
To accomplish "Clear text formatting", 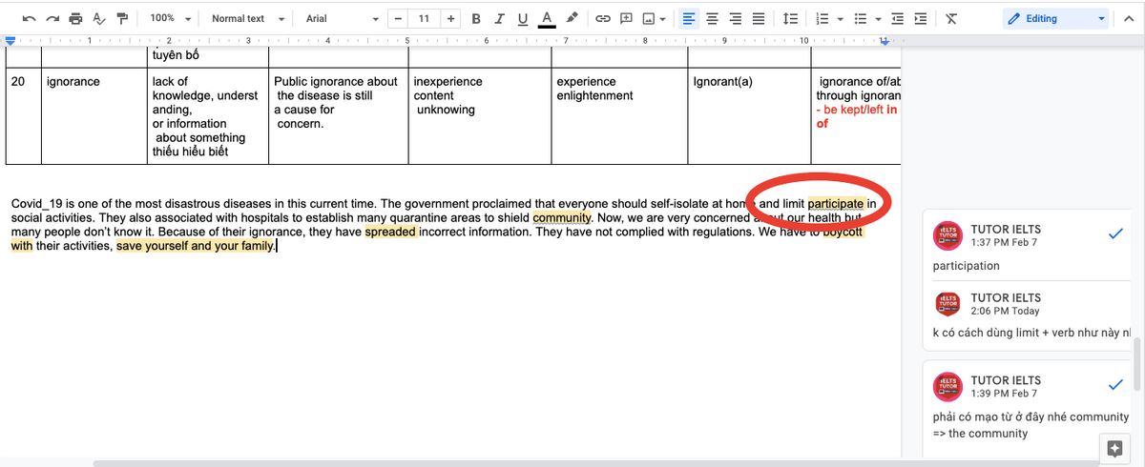I will (x=951, y=18).
